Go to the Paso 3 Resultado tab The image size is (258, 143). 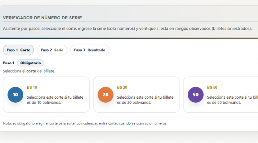click(x=90, y=50)
